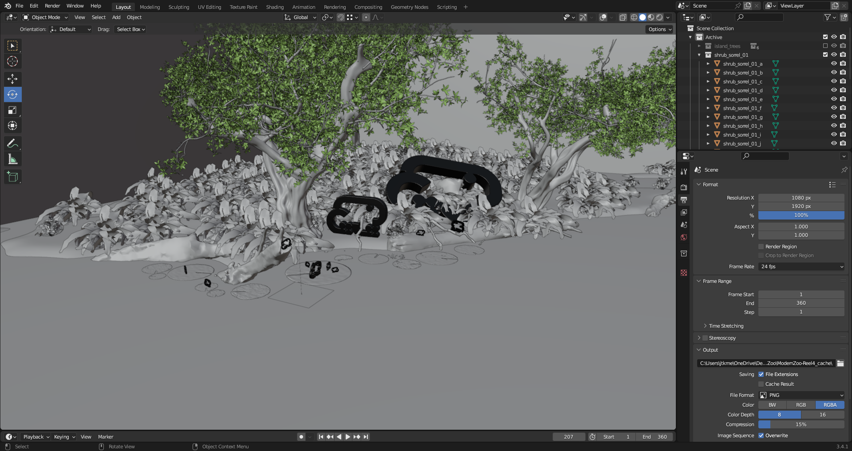852x451 pixels.
Task: Enable the island_trees collection checkbox
Action: click(x=825, y=46)
